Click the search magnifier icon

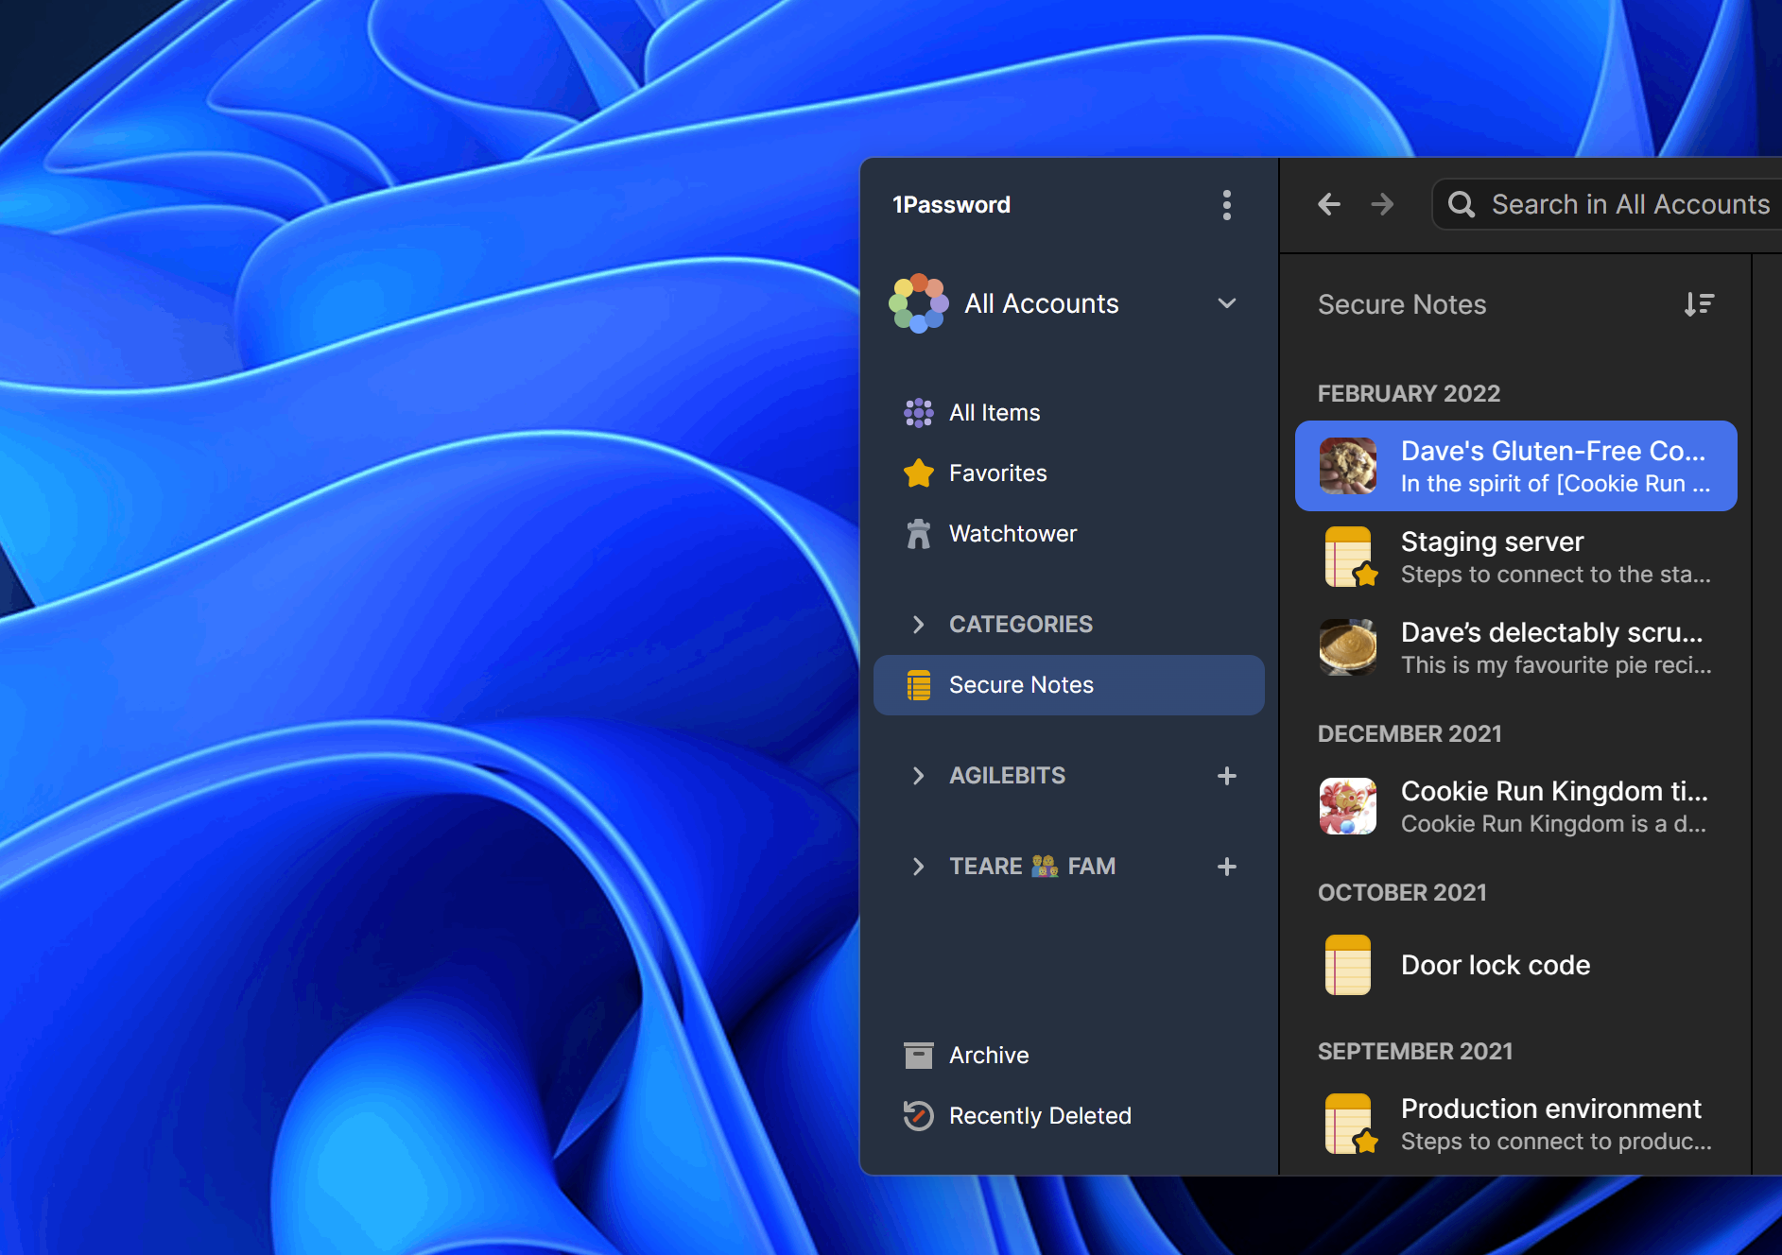[1461, 204]
